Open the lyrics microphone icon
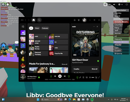This screenshot has width=130, height=102. coord(80,77)
